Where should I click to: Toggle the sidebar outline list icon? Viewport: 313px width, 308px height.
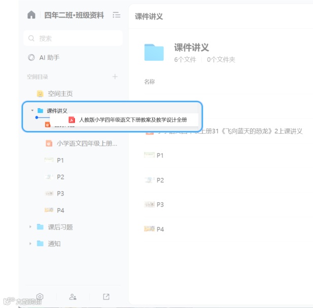click(x=116, y=15)
